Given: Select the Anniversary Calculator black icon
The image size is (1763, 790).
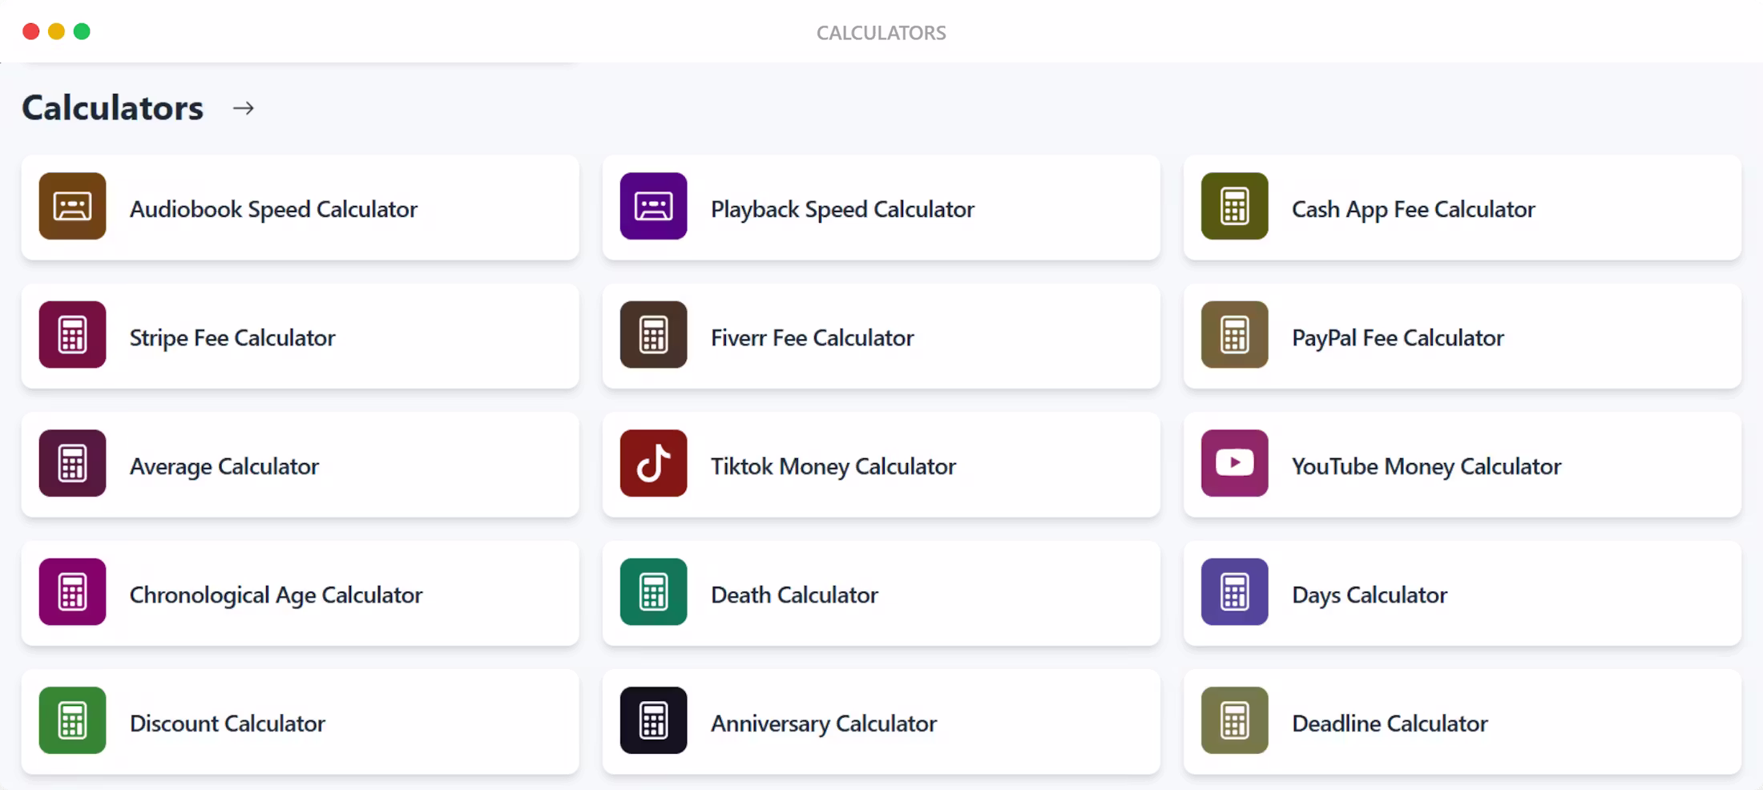Looking at the screenshot, I should tap(652, 720).
